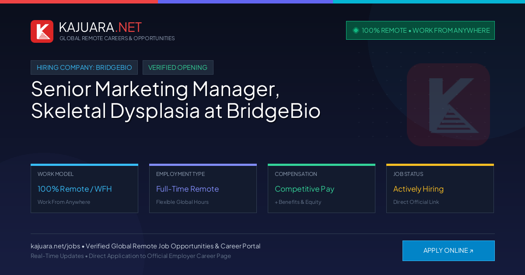
Task: Click the Work From Anywhere subtext
Action: (64, 202)
